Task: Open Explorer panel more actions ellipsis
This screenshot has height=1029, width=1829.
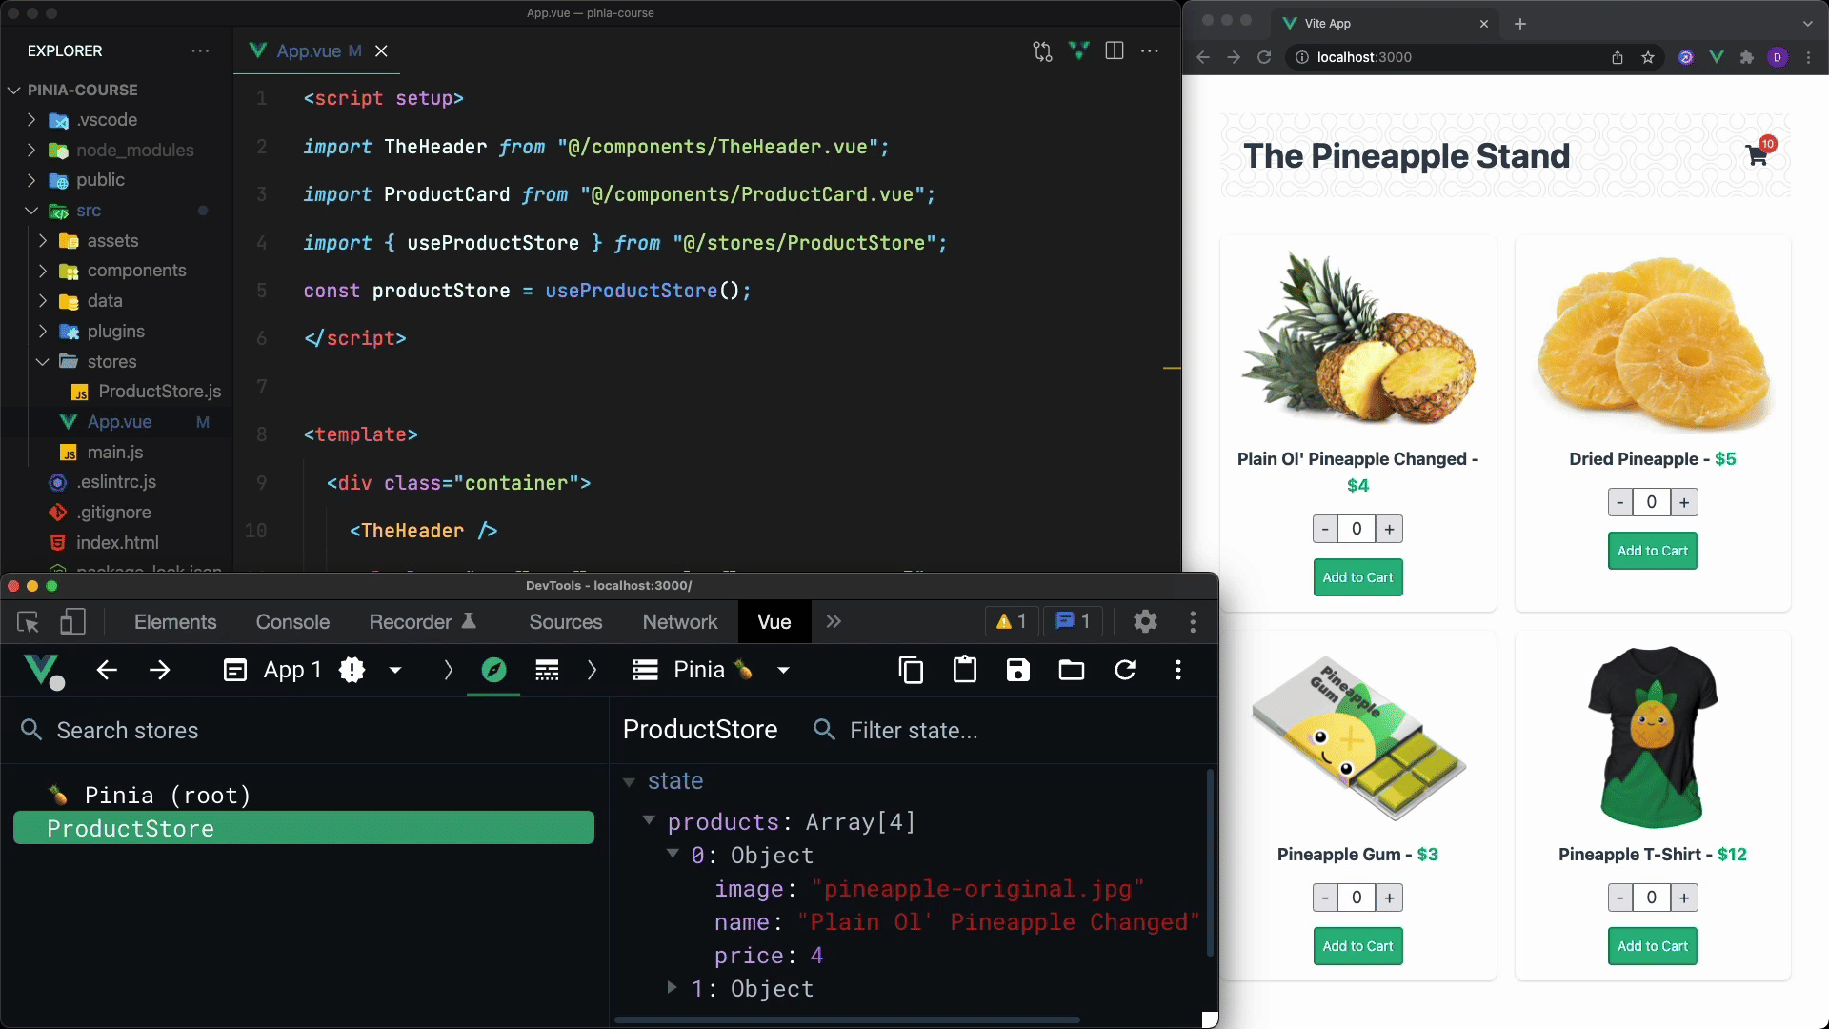Action: 200,51
